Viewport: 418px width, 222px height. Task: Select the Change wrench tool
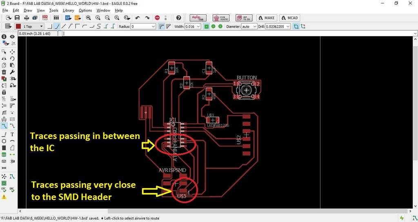12,72
